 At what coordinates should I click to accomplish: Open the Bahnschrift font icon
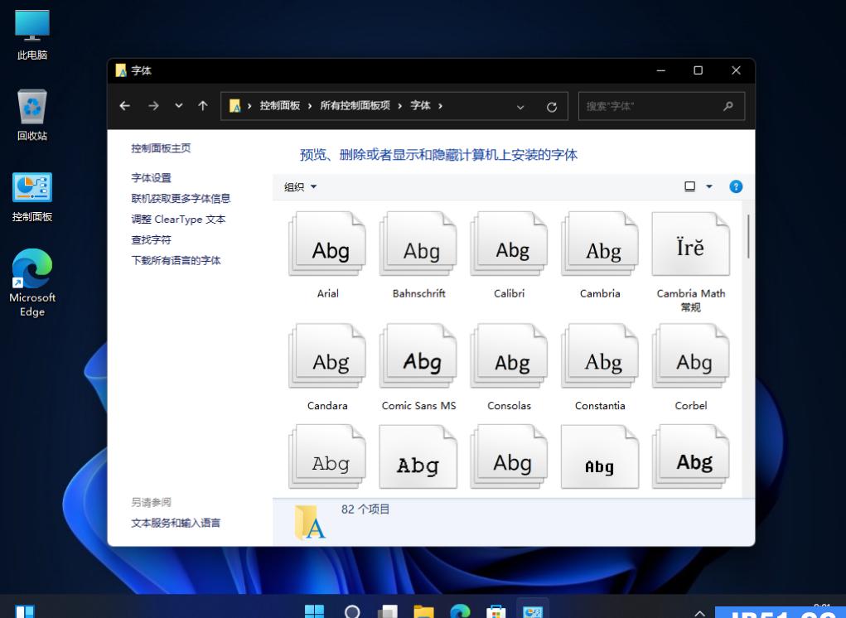tap(418, 244)
